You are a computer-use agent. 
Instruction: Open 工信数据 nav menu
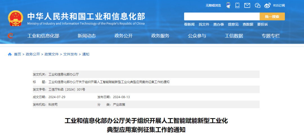(234, 36)
